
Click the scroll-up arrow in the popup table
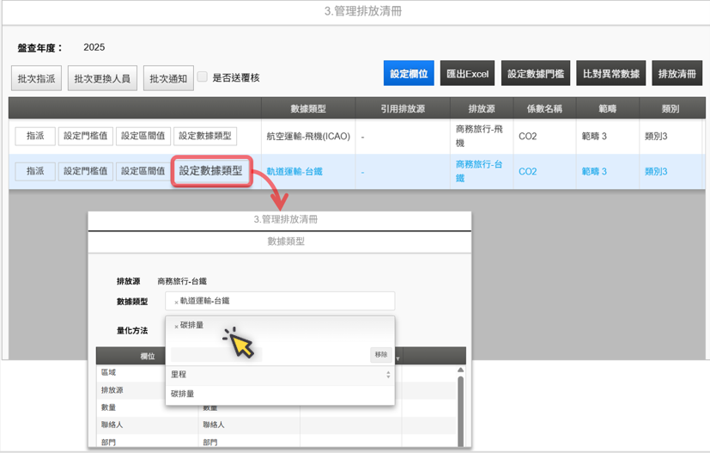tap(460, 370)
